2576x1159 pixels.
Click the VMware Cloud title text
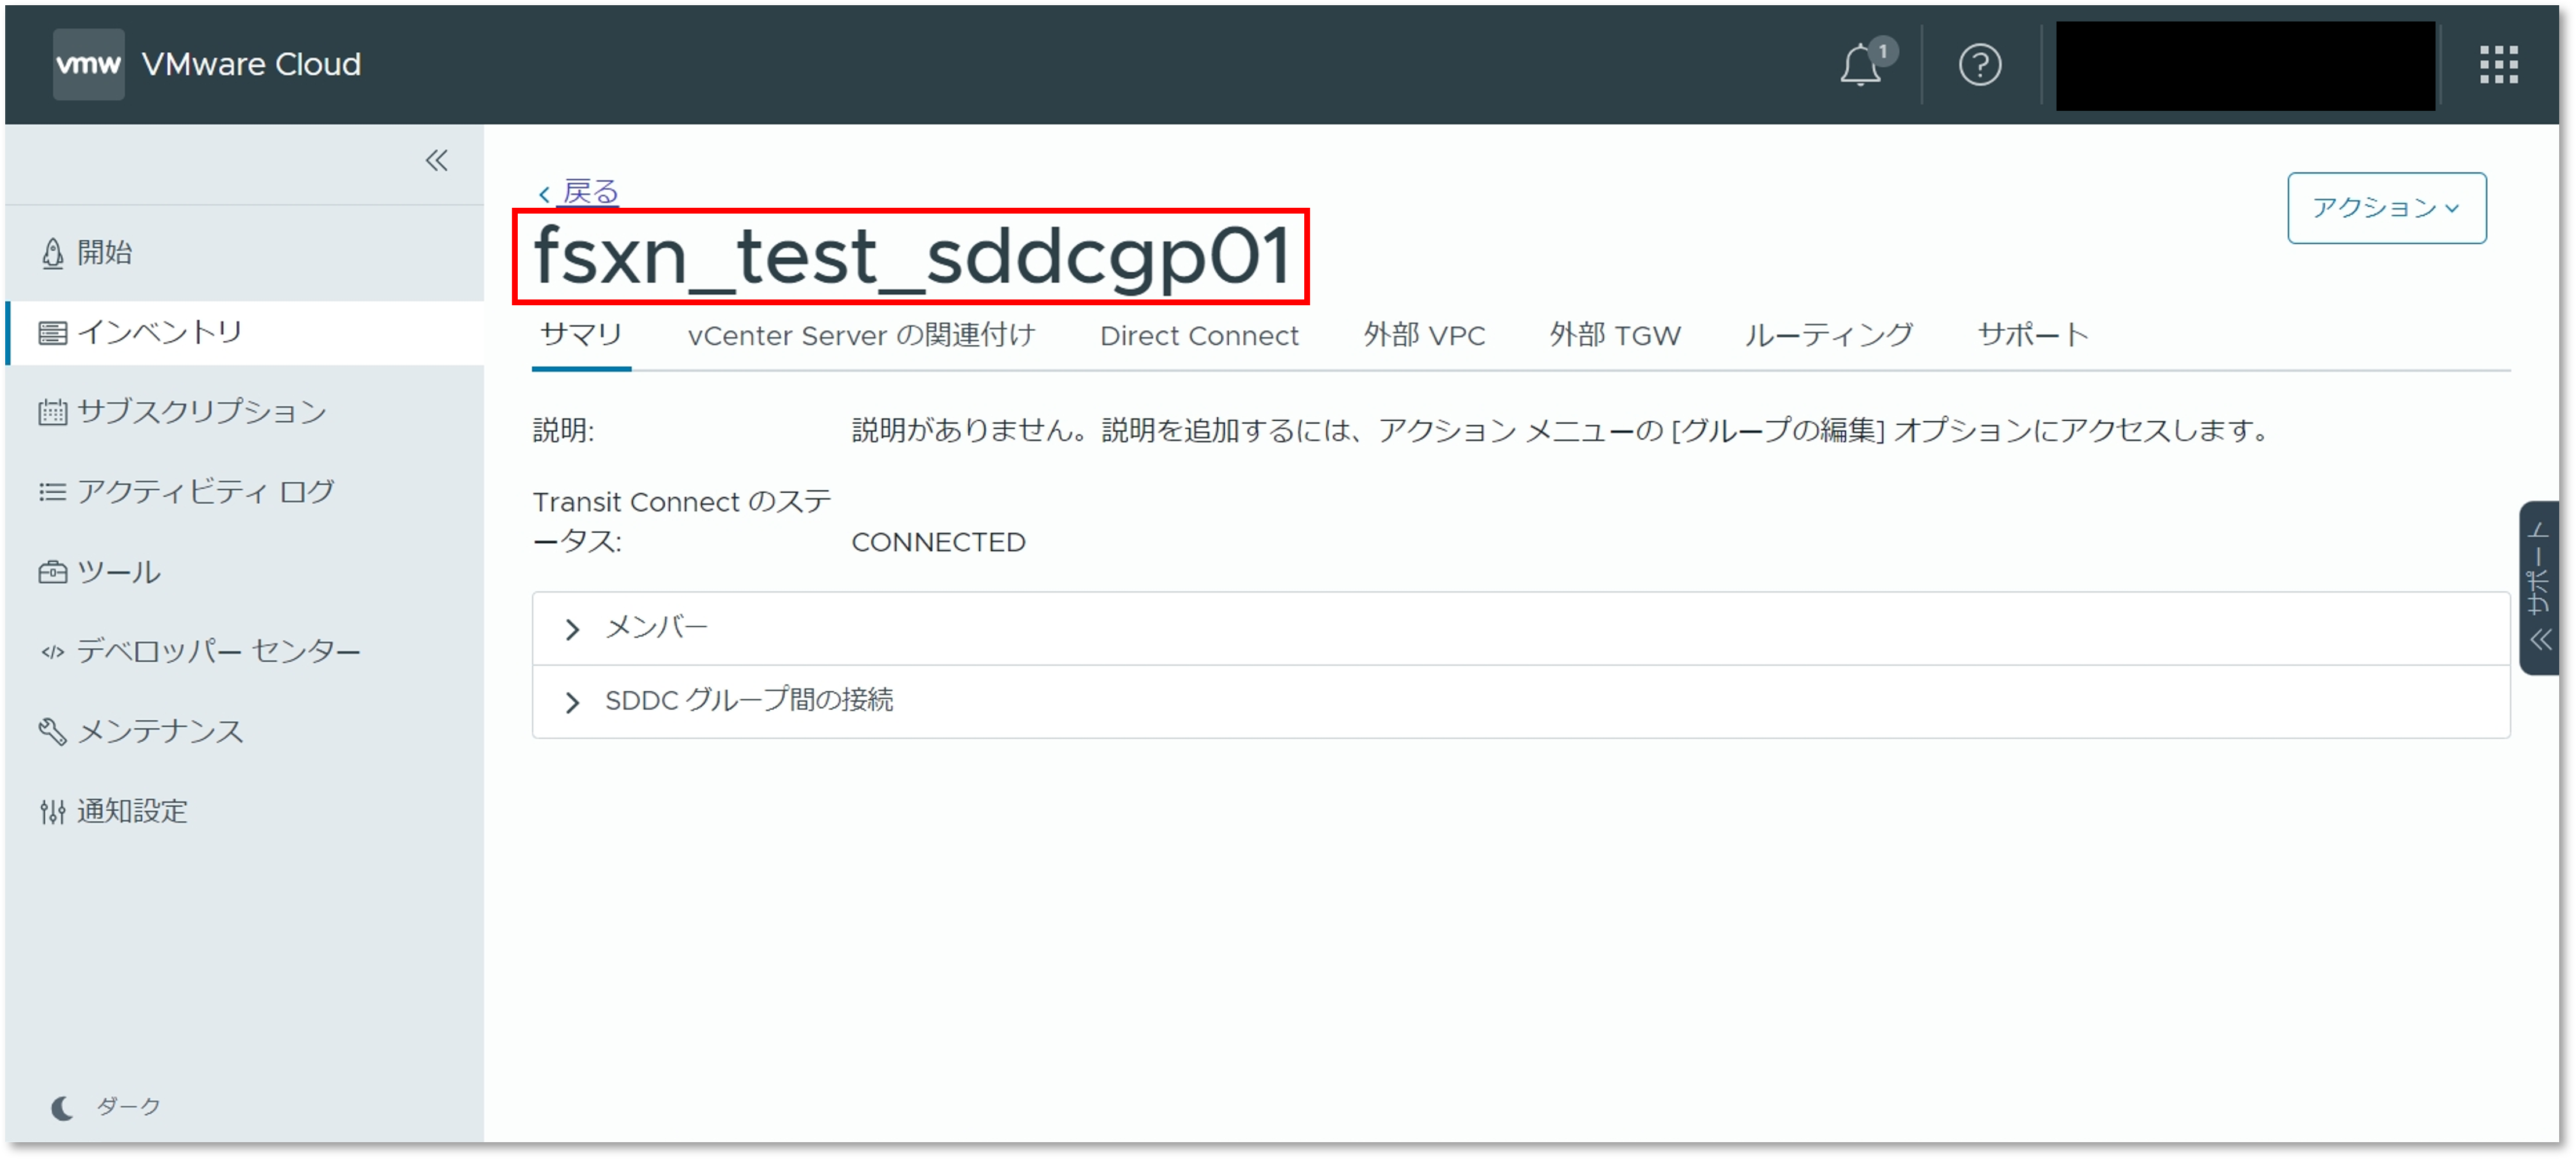pyautogui.click(x=251, y=64)
